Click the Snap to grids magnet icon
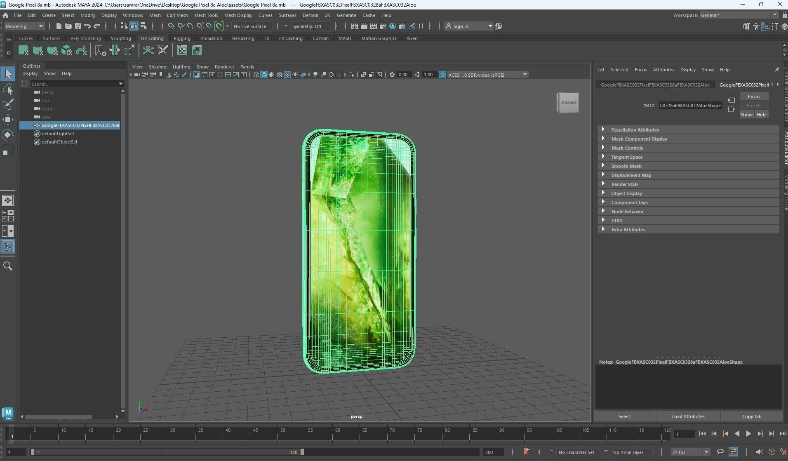This screenshot has height=461, width=788. pos(171,26)
